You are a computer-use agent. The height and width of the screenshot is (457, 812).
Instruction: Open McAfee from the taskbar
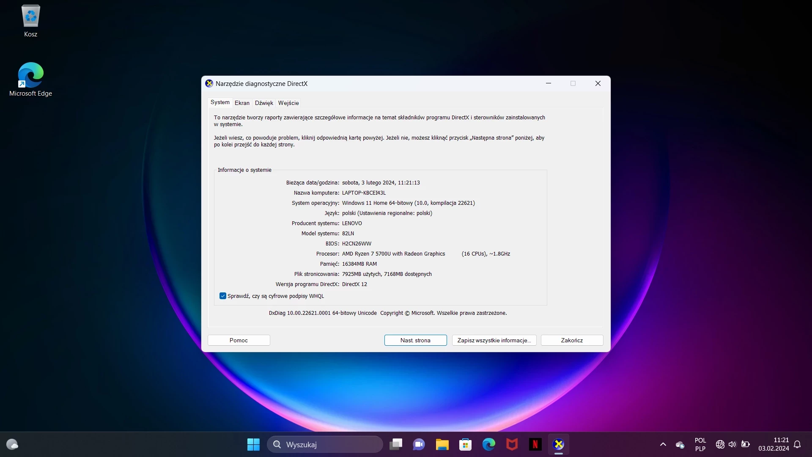tap(512, 444)
